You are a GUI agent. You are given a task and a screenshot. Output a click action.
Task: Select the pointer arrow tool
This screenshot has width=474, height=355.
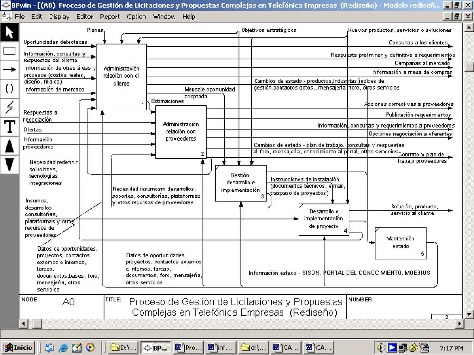(x=9, y=32)
